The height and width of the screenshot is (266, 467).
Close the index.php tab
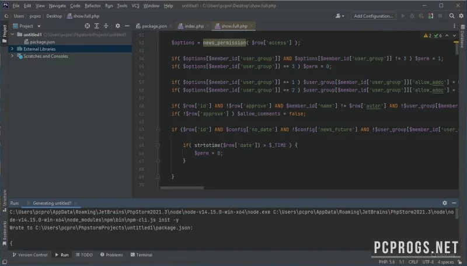208,26
